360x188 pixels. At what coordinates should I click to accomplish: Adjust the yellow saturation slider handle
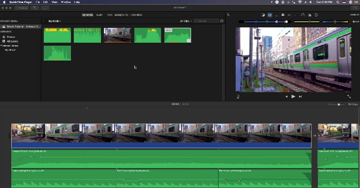click(310, 22)
